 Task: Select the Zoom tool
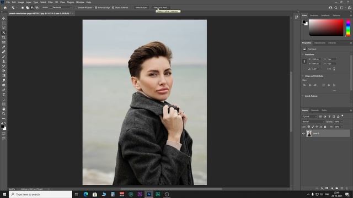[4, 114]
